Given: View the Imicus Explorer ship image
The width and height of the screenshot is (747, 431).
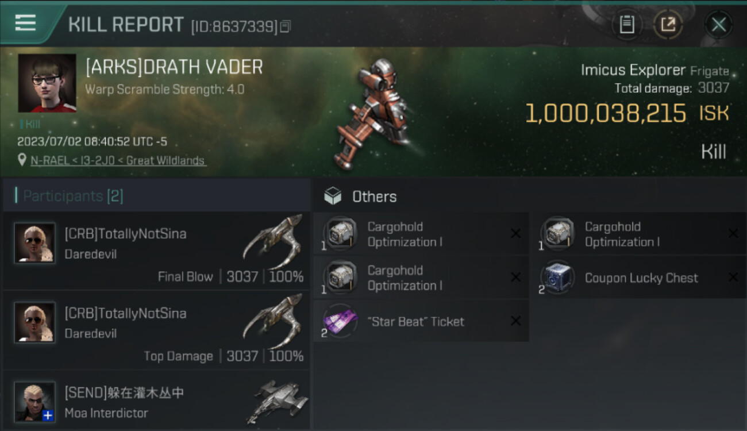Looking at the screenshot, I should 376,112.
